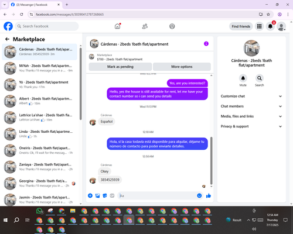Expand the Privacy & support section
Image resolution: width=293 pixels, height=234 pixels.
251,126
